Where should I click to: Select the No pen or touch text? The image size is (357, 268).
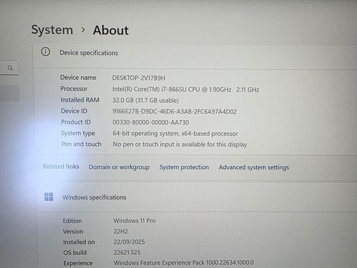coord(180,145)
